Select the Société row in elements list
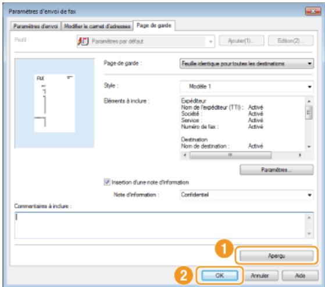 [x=222, y=114]
